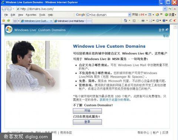Open the View menu
This screenshot has width=178, height=140.
click(x=20, y=15)
